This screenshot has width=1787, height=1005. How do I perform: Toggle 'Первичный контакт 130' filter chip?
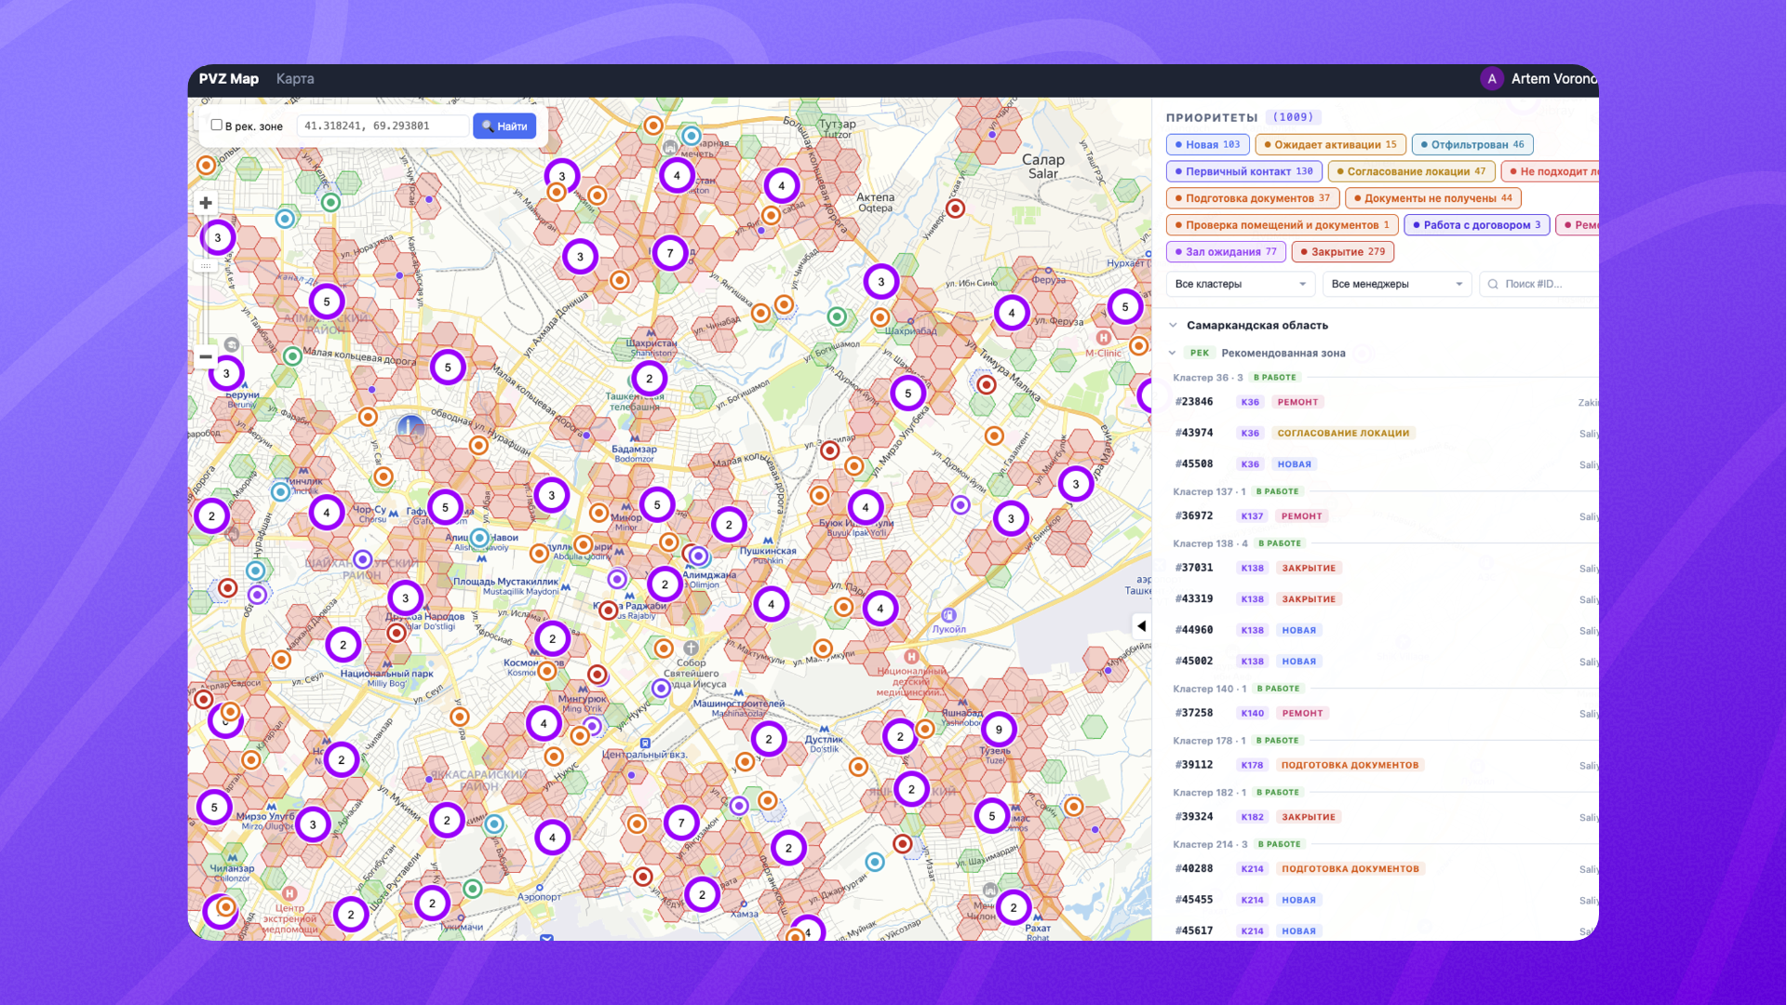click(x=1244, y=171)
